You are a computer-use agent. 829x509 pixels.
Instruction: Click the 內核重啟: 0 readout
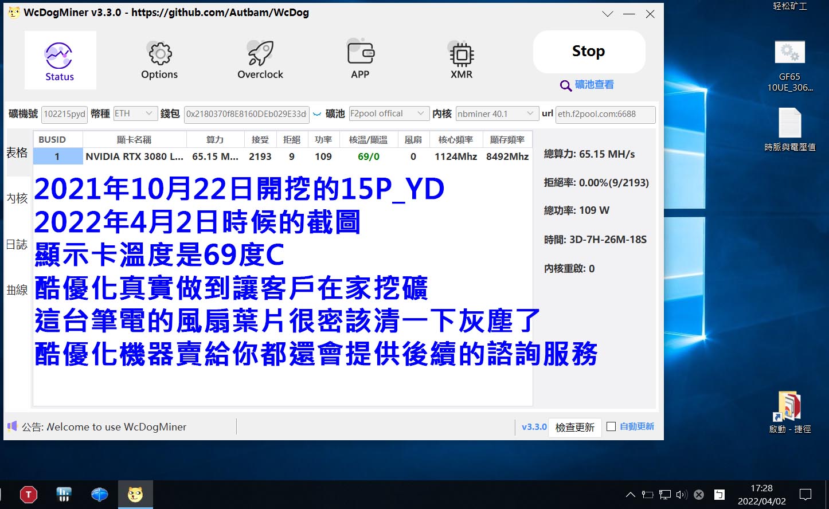tap(569, 269)
